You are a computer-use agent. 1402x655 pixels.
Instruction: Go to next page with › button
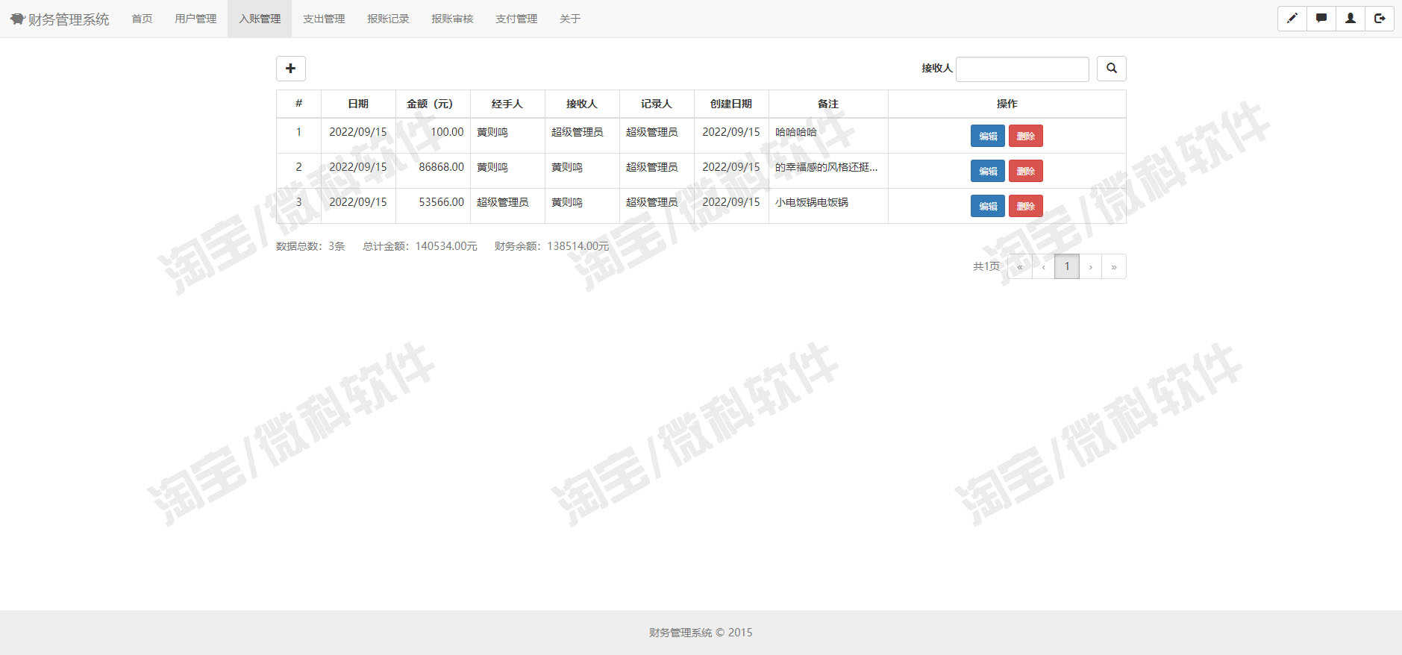click(1091, 266)
